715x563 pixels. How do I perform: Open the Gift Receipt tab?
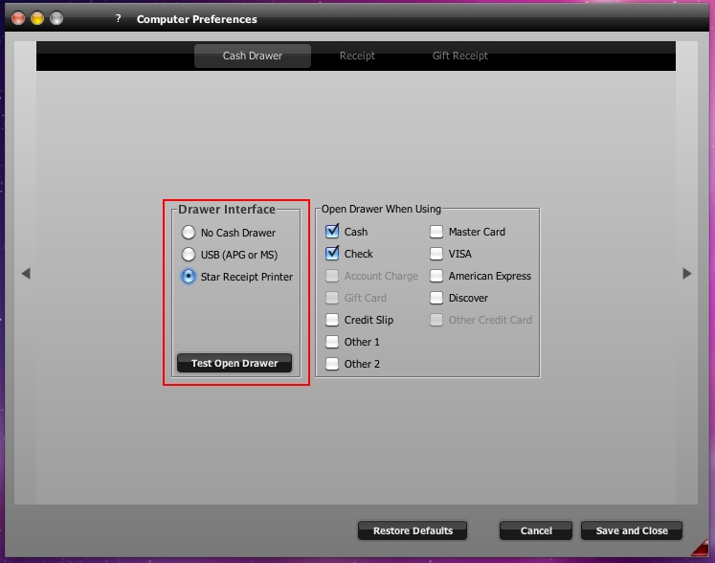459,56
